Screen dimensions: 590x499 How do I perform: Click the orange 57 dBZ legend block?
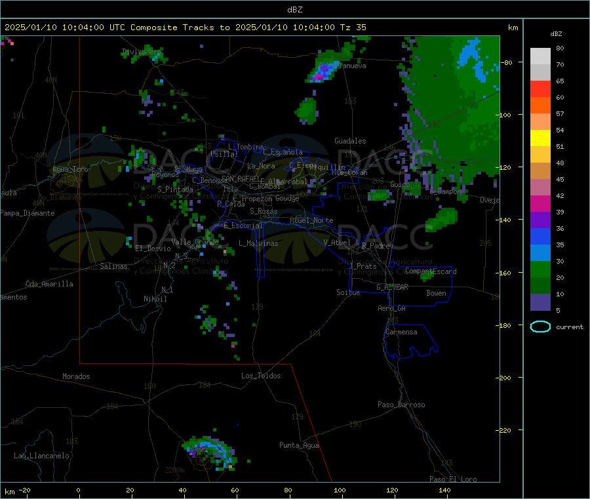click(540, 106)
